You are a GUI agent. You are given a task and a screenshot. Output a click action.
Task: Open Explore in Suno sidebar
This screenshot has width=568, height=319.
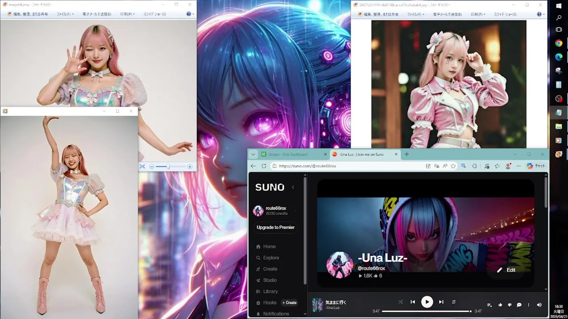tap(267, 257)
